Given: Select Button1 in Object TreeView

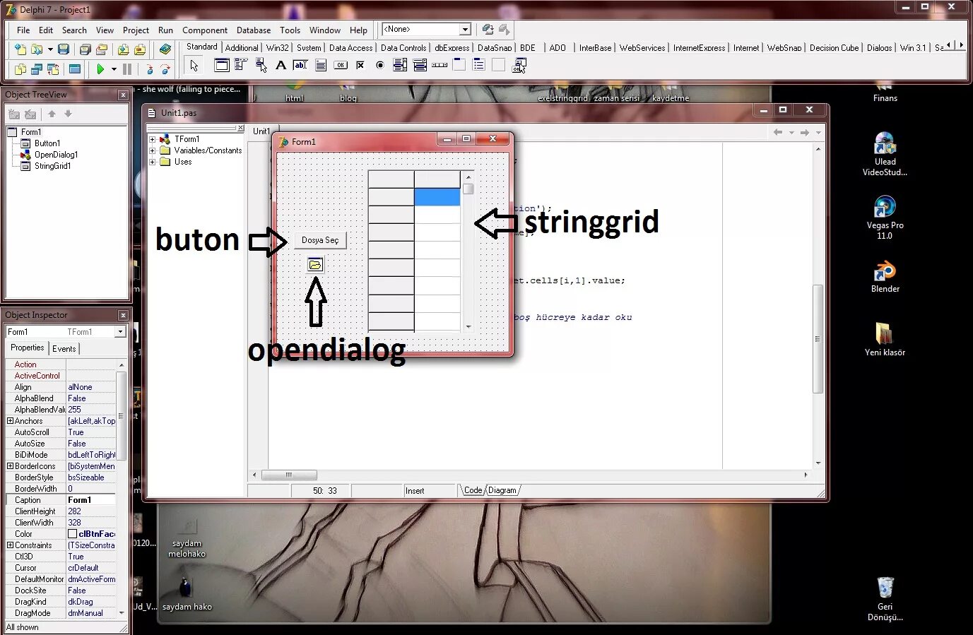Looking at the screenshot, I should pyautogui.click(x=47, y=143).
